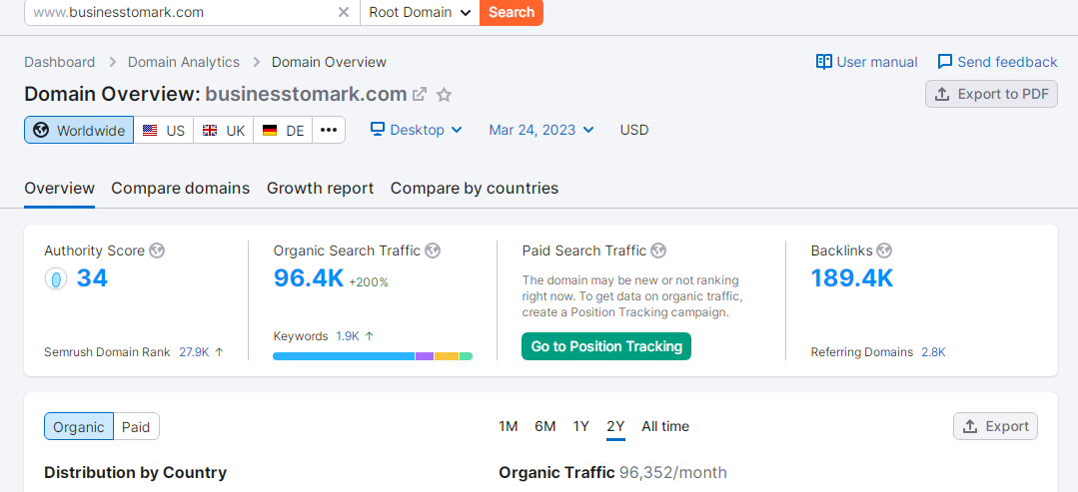Open the 96.4K organic traffic link
Image resolution: width=1078 pixels, height=492 pixels.
[x=309, y=277]
